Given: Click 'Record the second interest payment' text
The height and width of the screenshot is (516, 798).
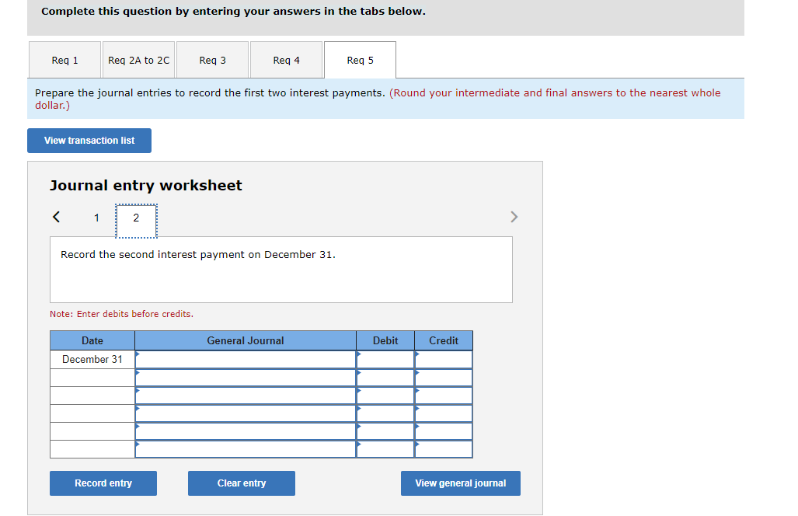Looking at the screenshot, I should [x=198, y=254].
